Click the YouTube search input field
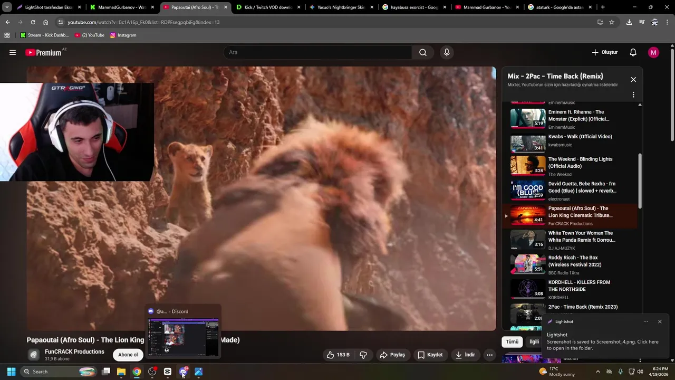Image resolution: width=675 pixels, height=380 pixels. [x=317, y=52]
